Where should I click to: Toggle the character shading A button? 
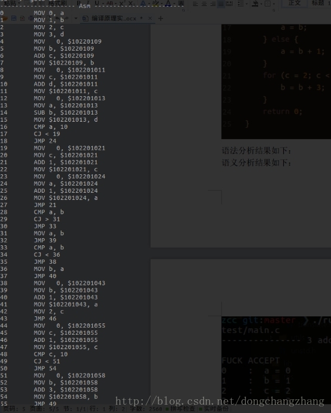click(x=181, y=4)
